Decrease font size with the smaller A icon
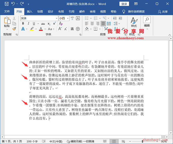173x144 pixels. click(x=66, y=29)
